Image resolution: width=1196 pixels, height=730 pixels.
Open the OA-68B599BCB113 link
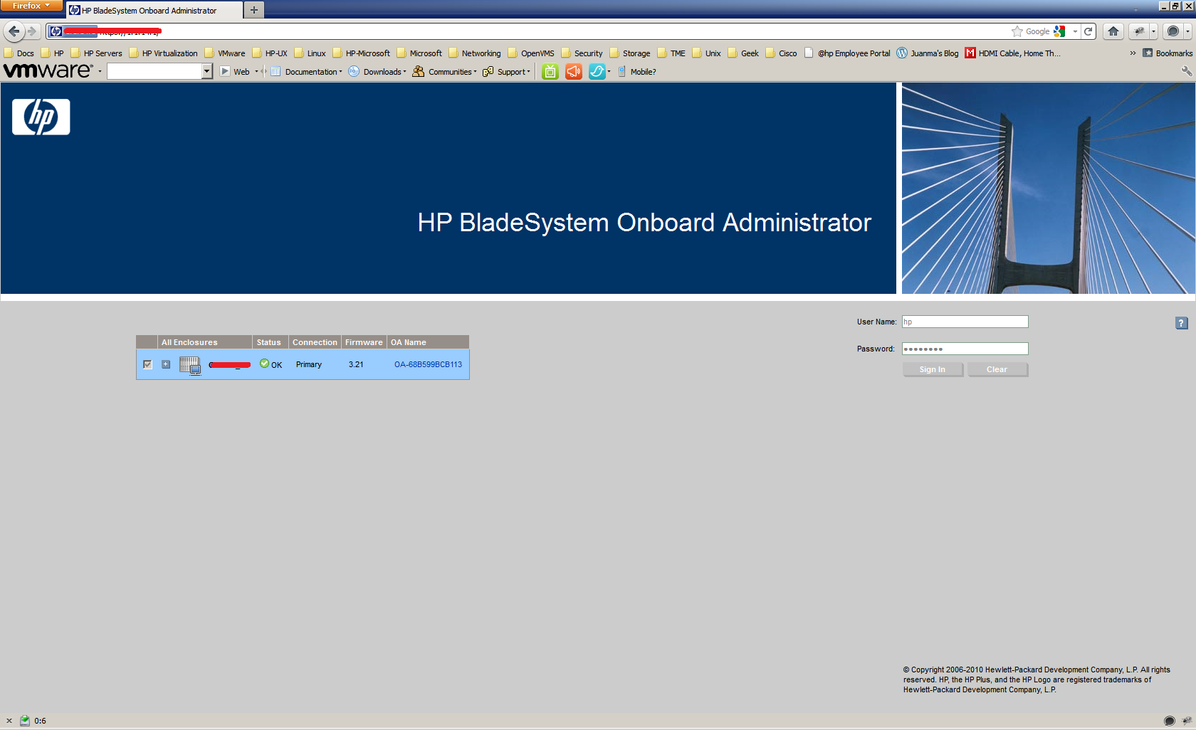pos(428,364)
